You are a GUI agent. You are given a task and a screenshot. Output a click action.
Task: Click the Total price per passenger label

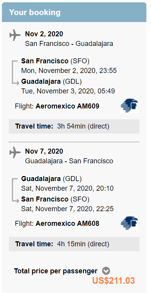(x=56, y=271)
